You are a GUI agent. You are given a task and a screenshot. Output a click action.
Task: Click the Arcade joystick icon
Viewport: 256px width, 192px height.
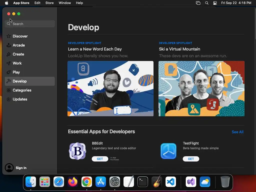click(8, 45)
